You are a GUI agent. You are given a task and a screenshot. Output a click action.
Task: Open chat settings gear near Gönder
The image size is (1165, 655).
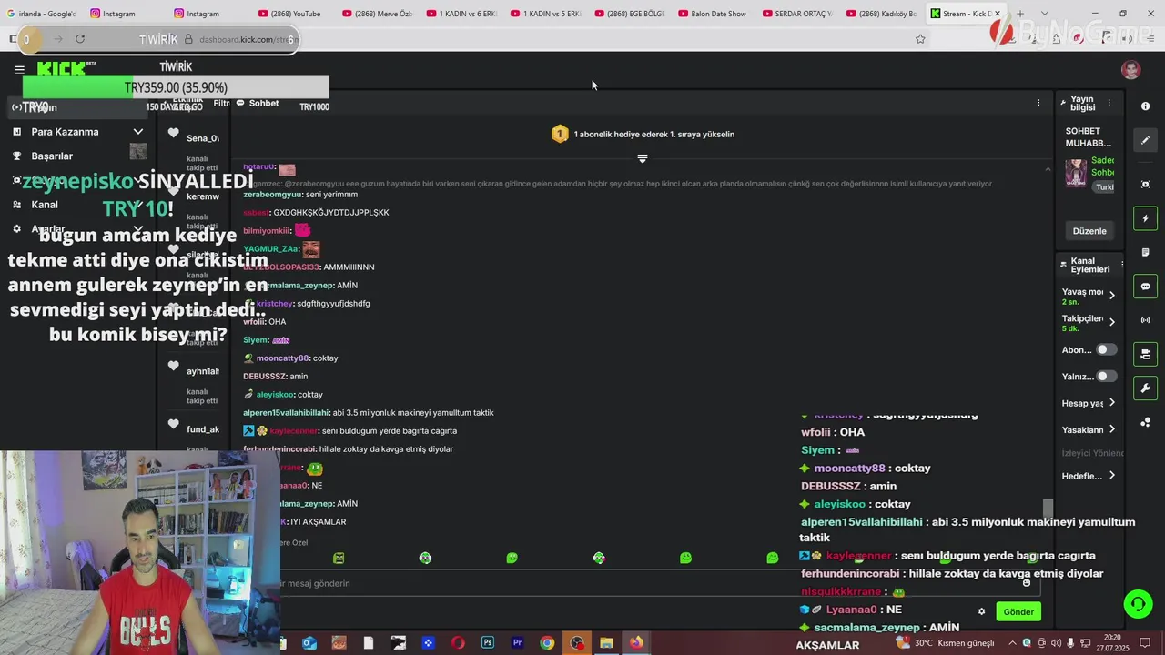[x=981, y=611]
